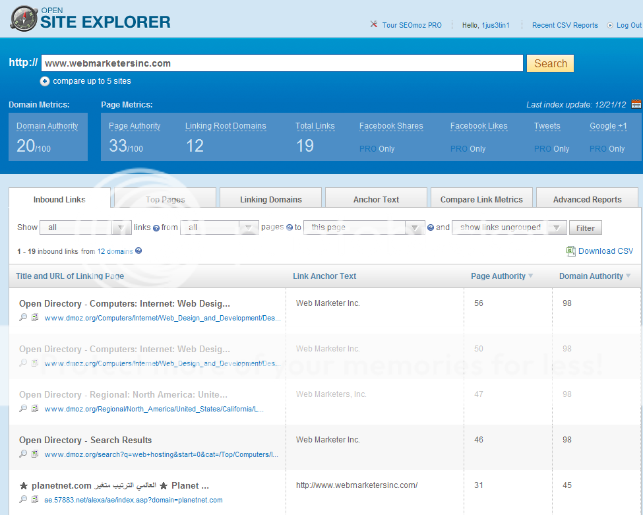Switch to the Linking Domains tab
The width and height of the screenshot is (643, 515).
(x=270, y=199)
